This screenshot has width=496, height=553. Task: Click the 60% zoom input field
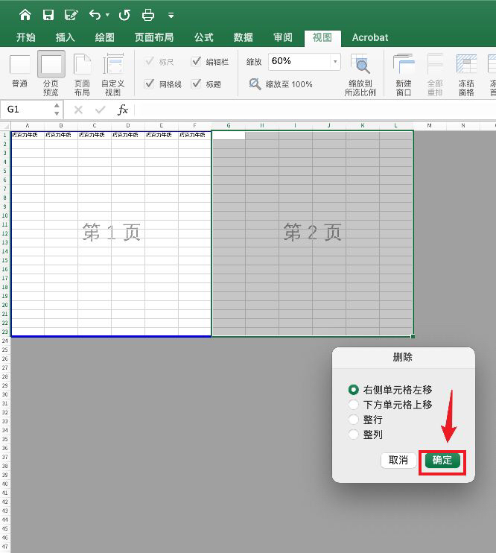[299, 61]
